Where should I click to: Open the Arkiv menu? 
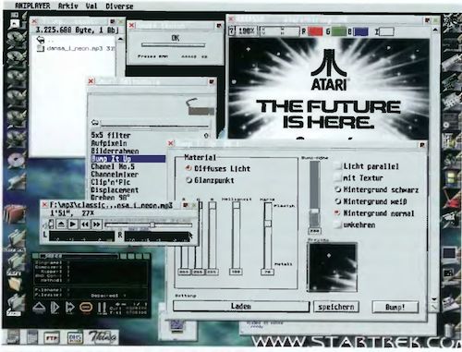pos(68,6)
